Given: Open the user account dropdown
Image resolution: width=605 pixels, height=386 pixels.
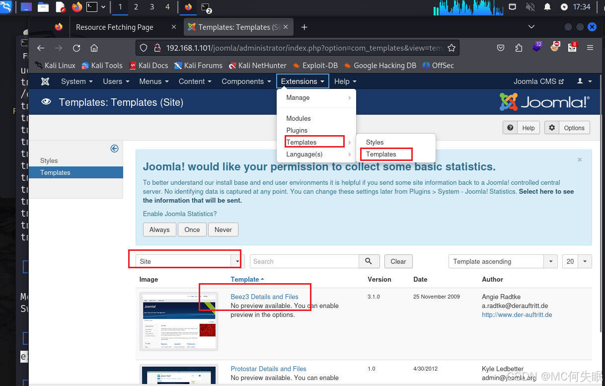Looking at the screenshot, I should coord(584,81).
